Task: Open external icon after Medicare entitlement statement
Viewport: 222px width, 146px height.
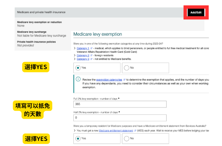Action: 135,130
